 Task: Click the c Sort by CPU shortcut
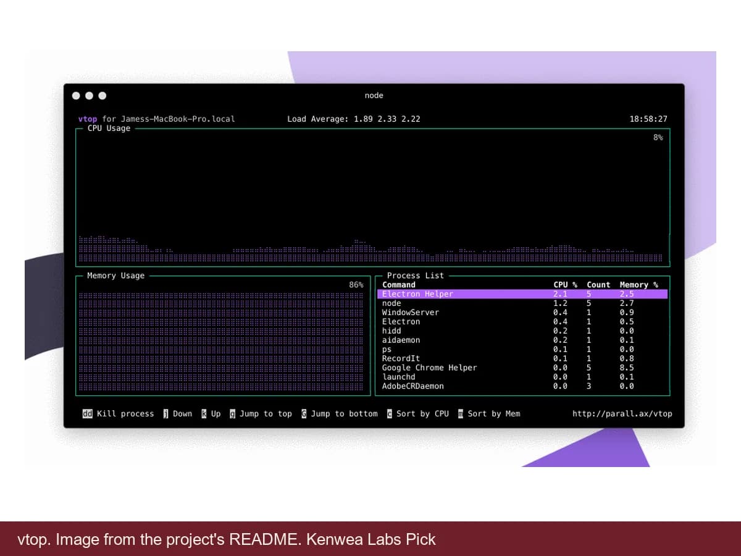click(x=418, y=414)
